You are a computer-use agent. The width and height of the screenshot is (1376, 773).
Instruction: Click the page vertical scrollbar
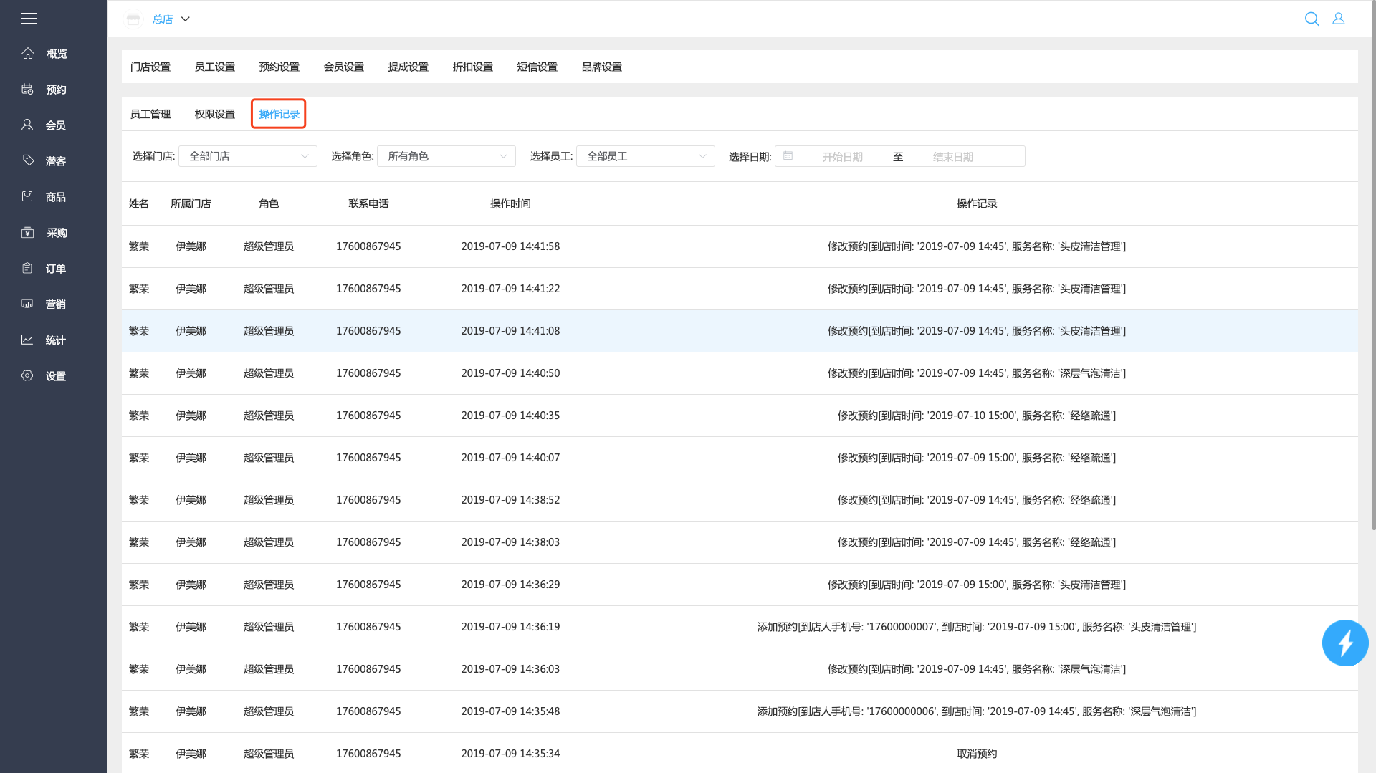tap(1373, 265)
